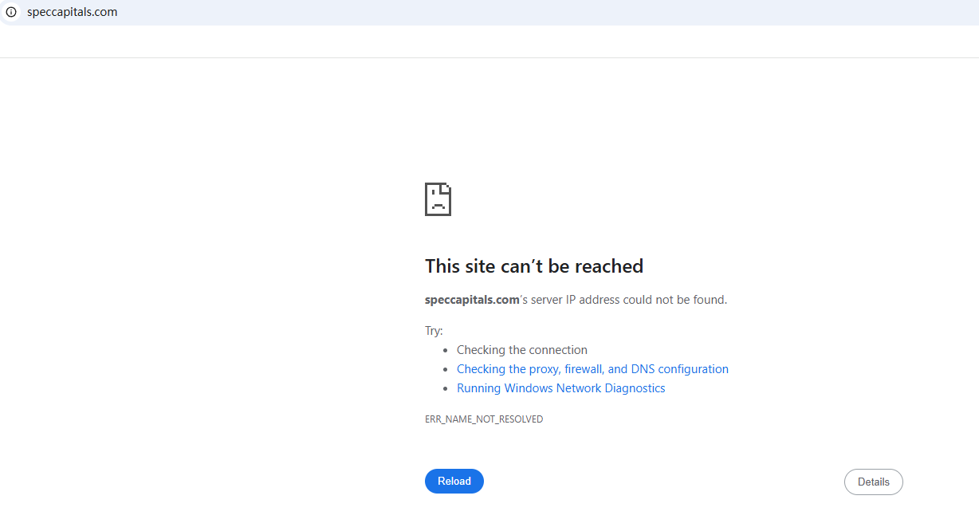Click empty space at address bar's right end

[877, 12]
